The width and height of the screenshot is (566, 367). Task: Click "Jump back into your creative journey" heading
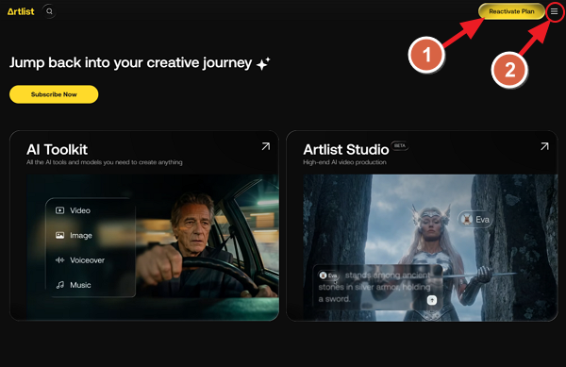(x=131, y=63)
